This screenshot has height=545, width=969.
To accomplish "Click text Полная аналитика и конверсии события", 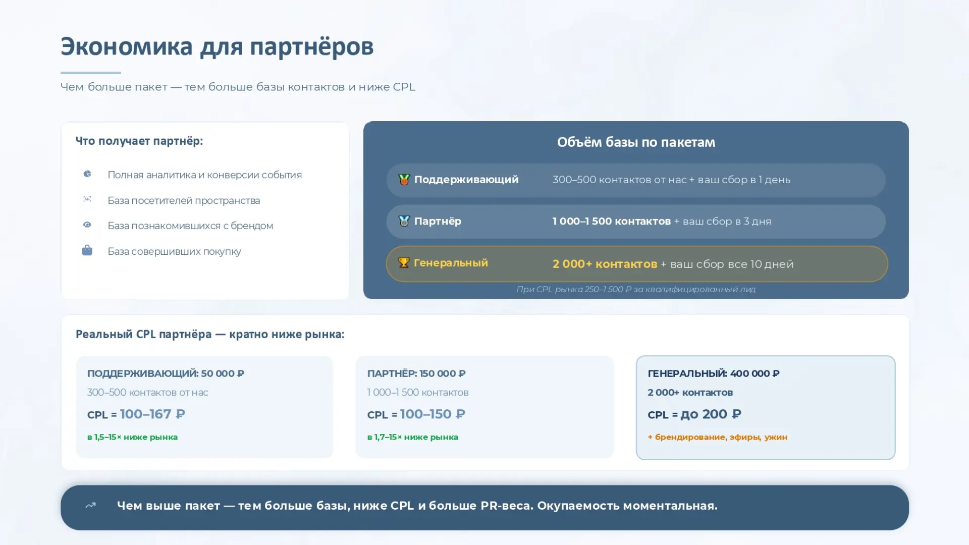I will pyautogui.click(x=204, y=175).
